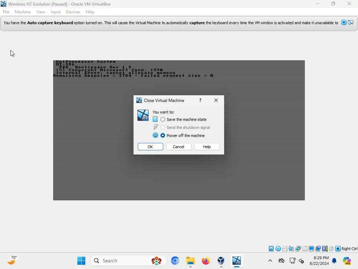Click Cancel in Close Virtual Machine dialog
The image size is (358, 269).
coord(179,147)
